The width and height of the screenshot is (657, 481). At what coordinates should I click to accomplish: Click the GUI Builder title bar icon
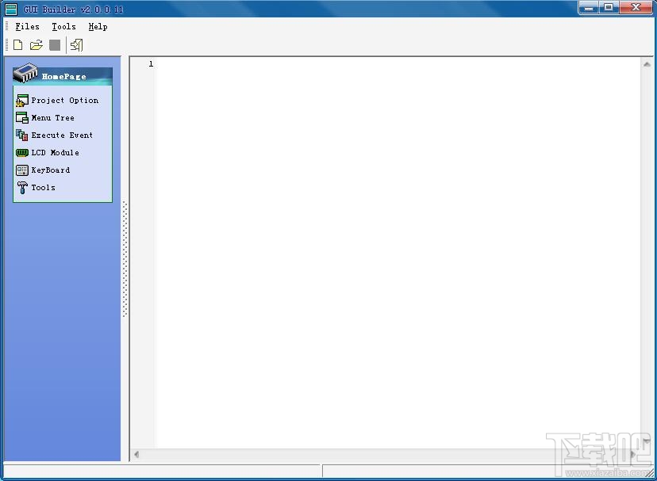[x=11, y=9]
